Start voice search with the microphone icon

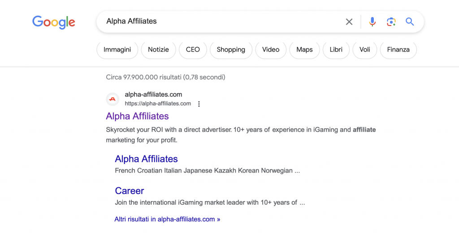pos(372,22)
